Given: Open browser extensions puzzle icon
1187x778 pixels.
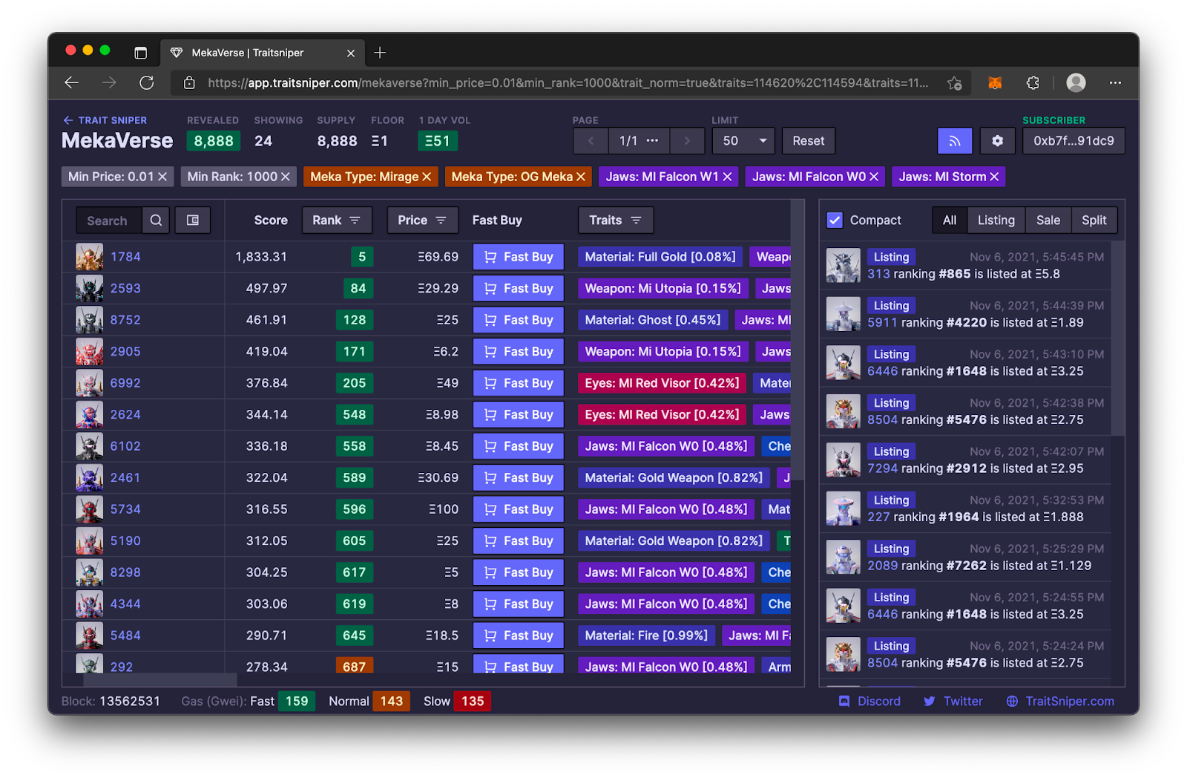Looking at the screenshot, I should point(1033,82).
